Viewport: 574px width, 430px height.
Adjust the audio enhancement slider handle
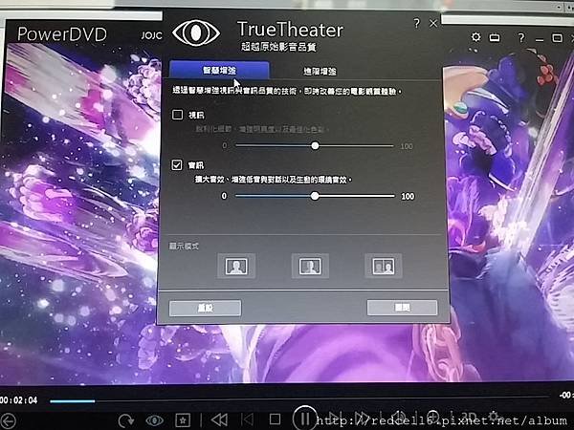click(x=315, y=196)
